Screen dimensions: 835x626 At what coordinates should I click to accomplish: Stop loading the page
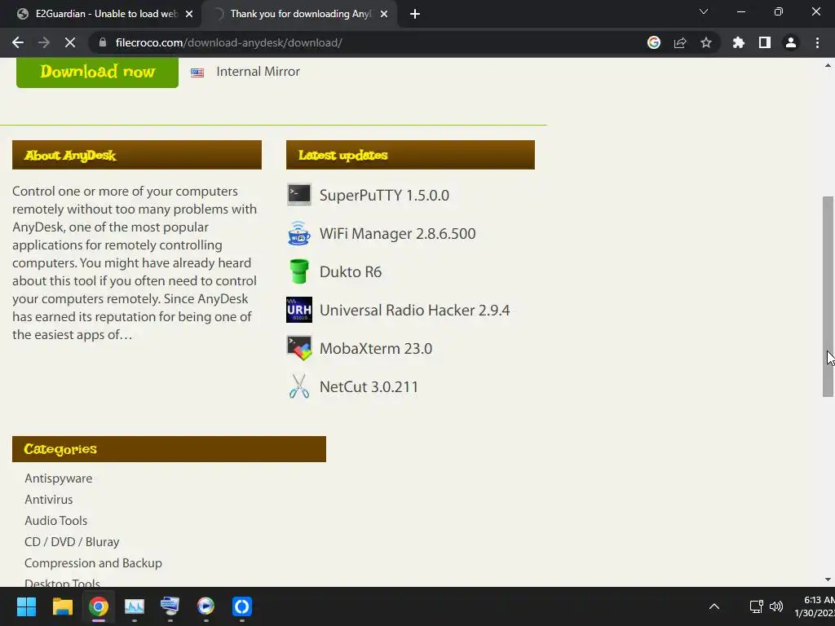(70, 42)
